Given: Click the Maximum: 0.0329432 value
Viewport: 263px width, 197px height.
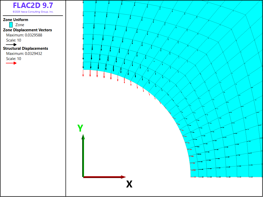Looking at the screenshot, I should click(24, 54).
